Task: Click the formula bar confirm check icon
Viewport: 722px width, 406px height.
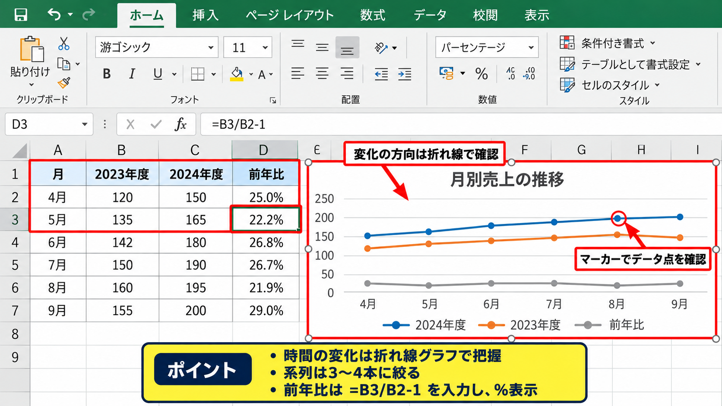Action: pos(156,125)
